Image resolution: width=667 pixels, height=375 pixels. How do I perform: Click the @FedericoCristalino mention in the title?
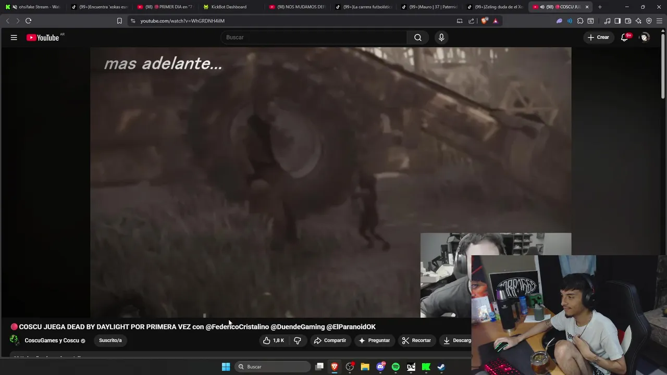click(x=237, y=327)
